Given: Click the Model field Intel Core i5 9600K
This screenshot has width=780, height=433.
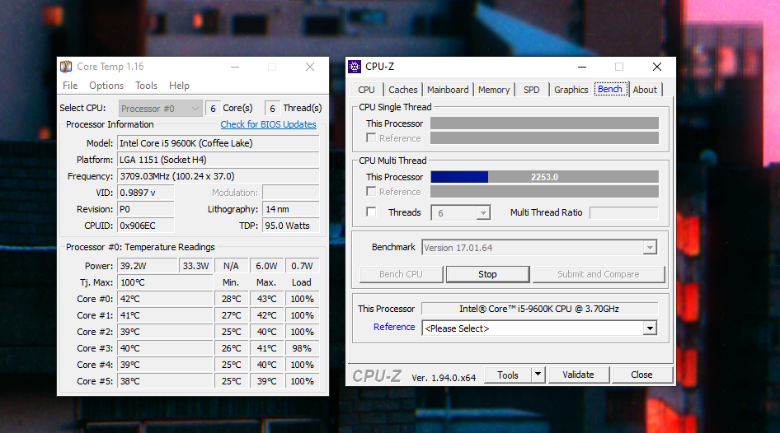Looking at the screenshot, I should tap(218, 143).
